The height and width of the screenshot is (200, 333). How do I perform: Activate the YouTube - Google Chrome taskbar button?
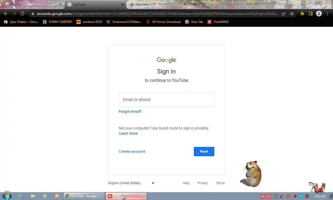tap(84, 196)
